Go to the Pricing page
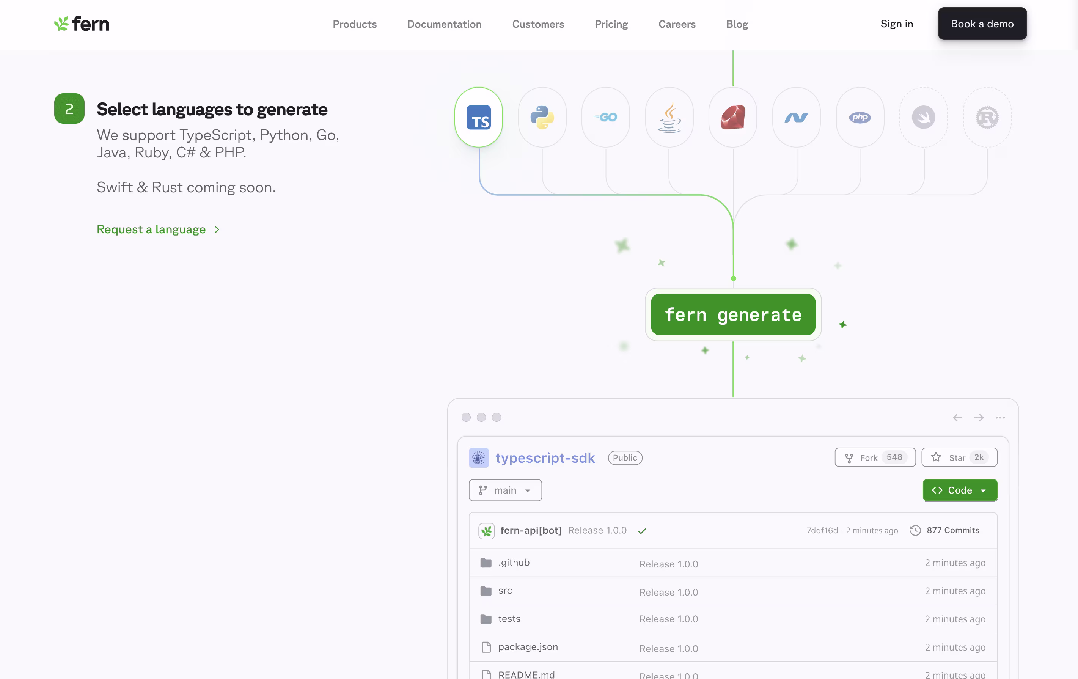 tap(611, 24)
